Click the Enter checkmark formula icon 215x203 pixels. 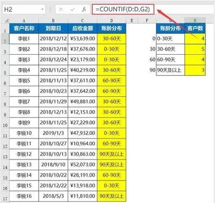click(x=73, y=9)
